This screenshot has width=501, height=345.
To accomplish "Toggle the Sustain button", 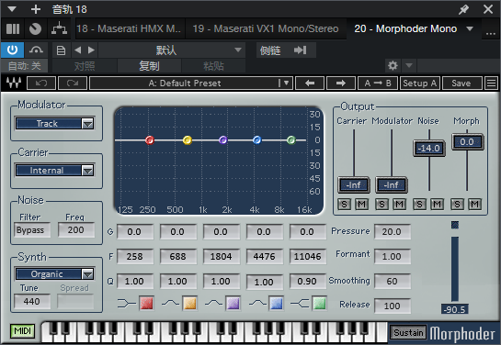I will [x=408, y=332].
